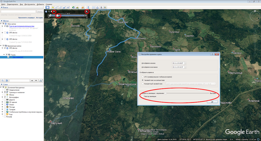Switch planets with the Saturn icon

tap(83, 8)
